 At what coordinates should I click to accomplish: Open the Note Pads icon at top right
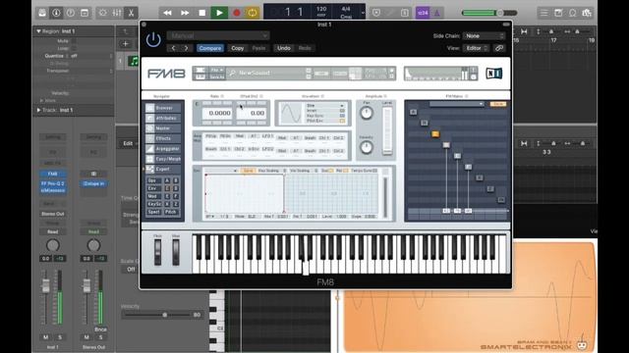[x=558, y=13]
